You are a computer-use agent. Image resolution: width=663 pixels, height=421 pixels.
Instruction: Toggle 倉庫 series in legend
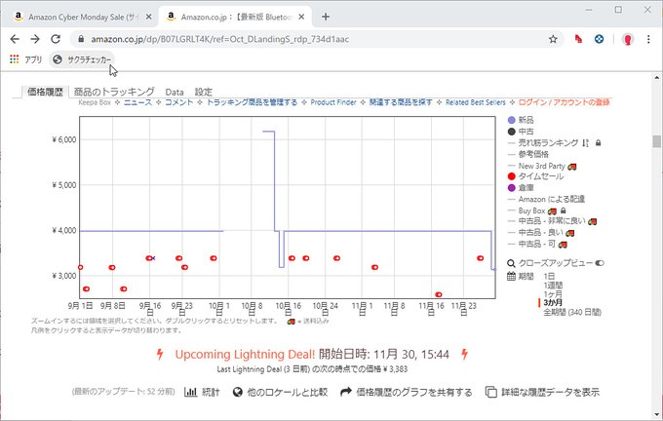coord(521,188)
